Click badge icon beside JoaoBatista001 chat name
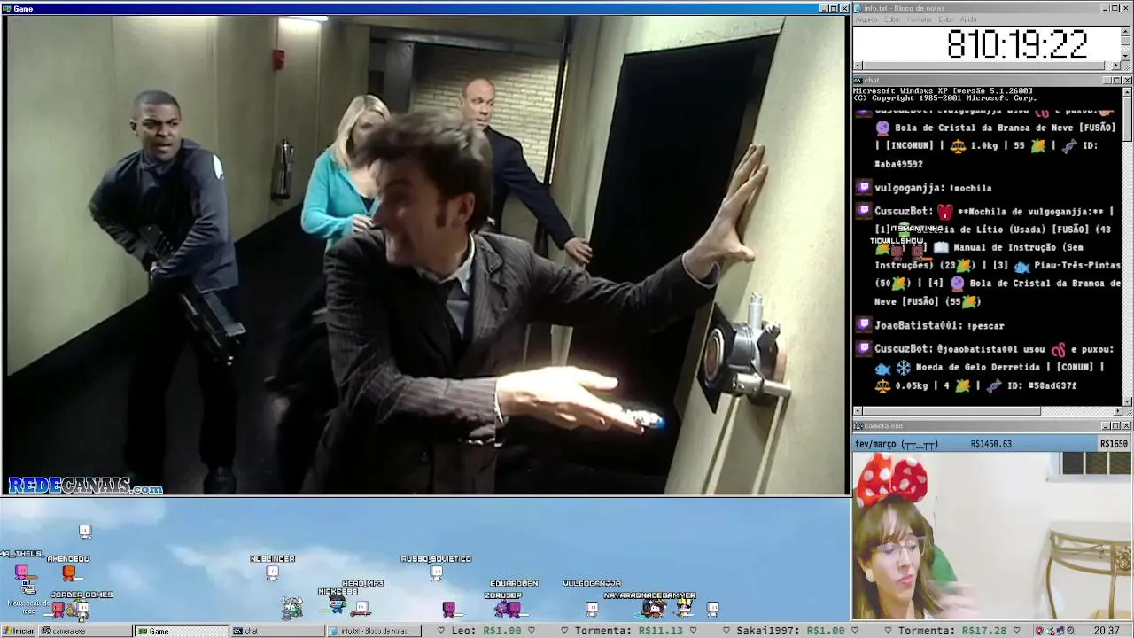1134x638 pixels. [864, 325]
